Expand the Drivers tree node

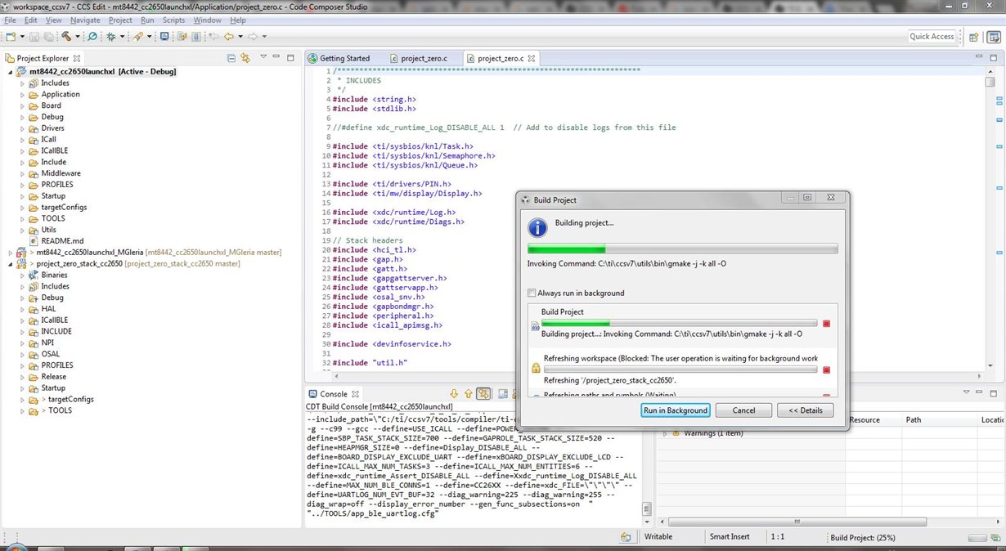click(x=23, y=128)
